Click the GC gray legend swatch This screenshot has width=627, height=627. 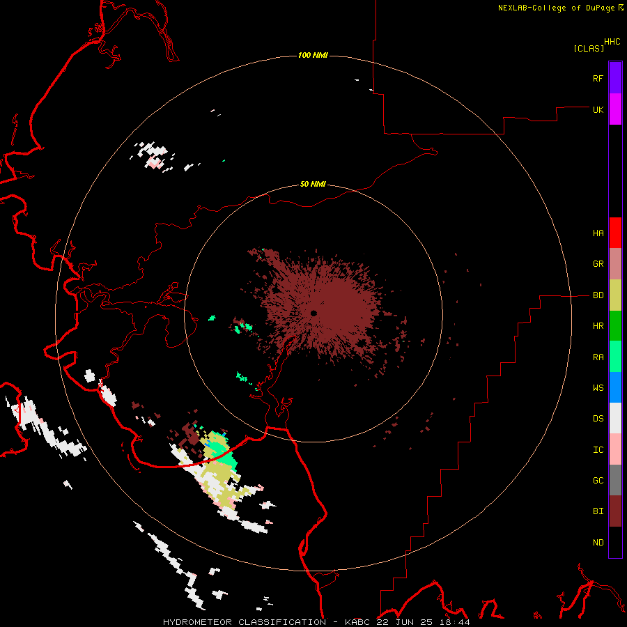pos(615,480)
